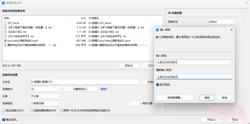
Task: Click the .DS_Store file icon
Action: (5, 23)
